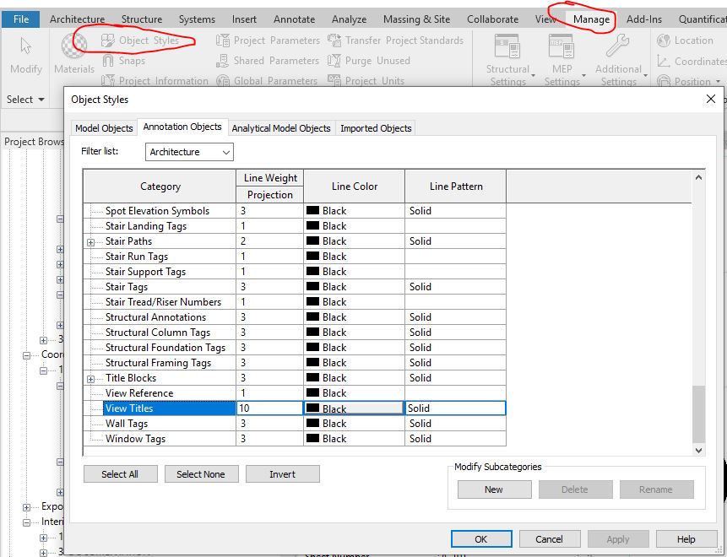Open the Location tool
The height and width of the screenshot is (557, 727).
tap(687, 40)
